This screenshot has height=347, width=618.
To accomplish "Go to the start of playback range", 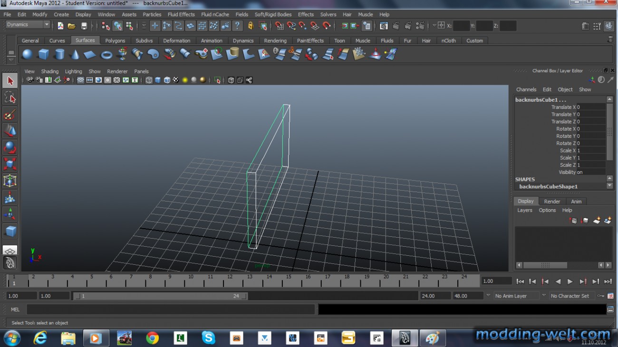I will 520,281.
